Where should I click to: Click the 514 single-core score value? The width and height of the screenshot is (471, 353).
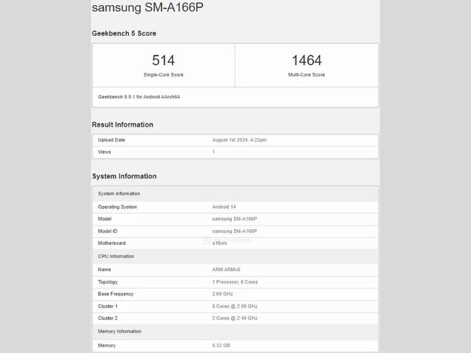pyautogui.click(x=163, y=60)
